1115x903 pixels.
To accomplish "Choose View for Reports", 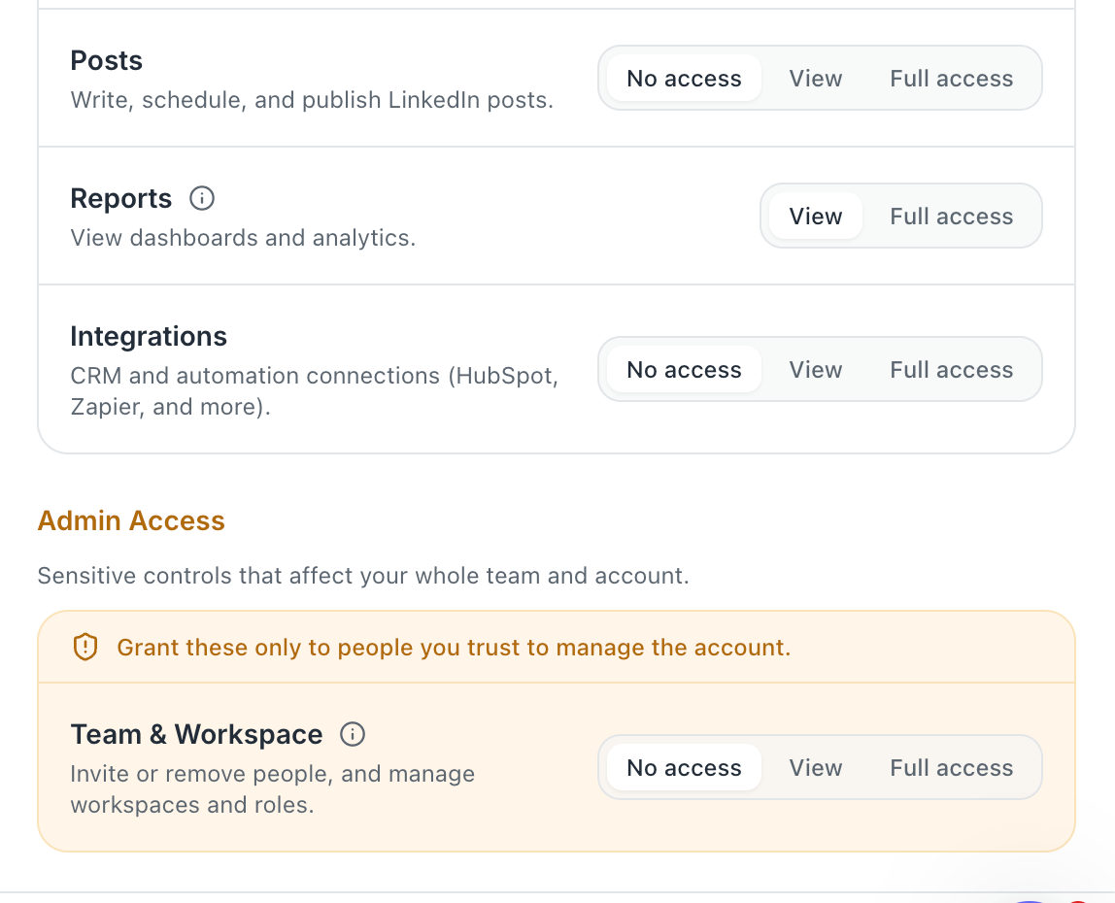I will click(816, 217).
